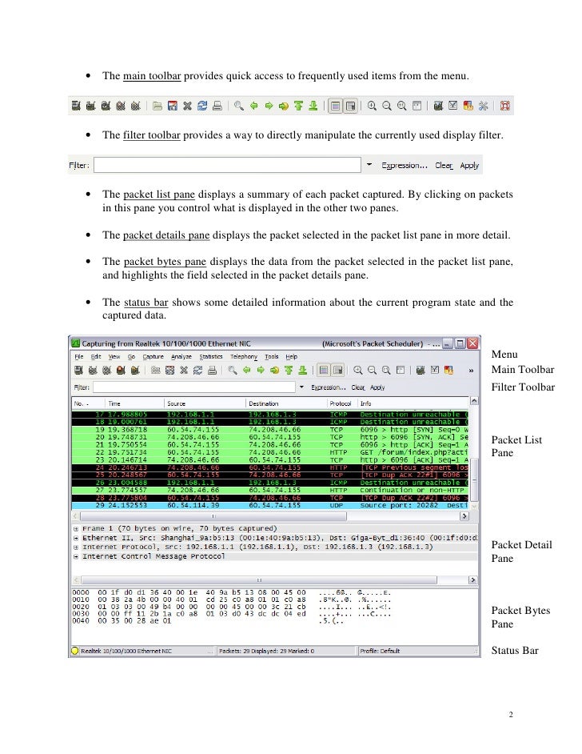Open filter history dropdown in standalone filter toolbar
The height and width of the screenshot is (754, 582).
369,164
